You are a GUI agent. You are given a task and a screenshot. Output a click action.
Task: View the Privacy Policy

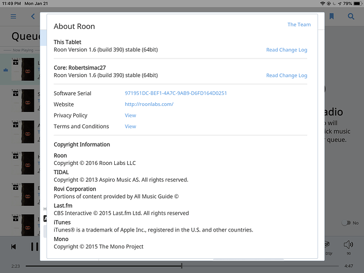point(131,115)
